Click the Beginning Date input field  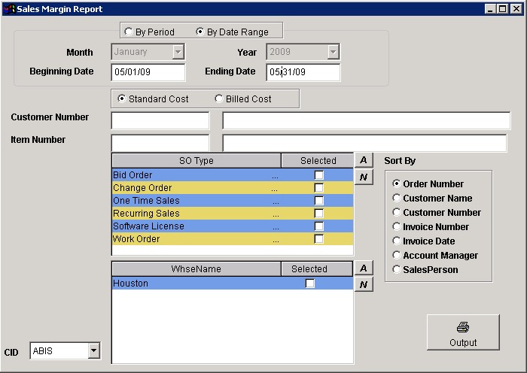coord(148,72)
